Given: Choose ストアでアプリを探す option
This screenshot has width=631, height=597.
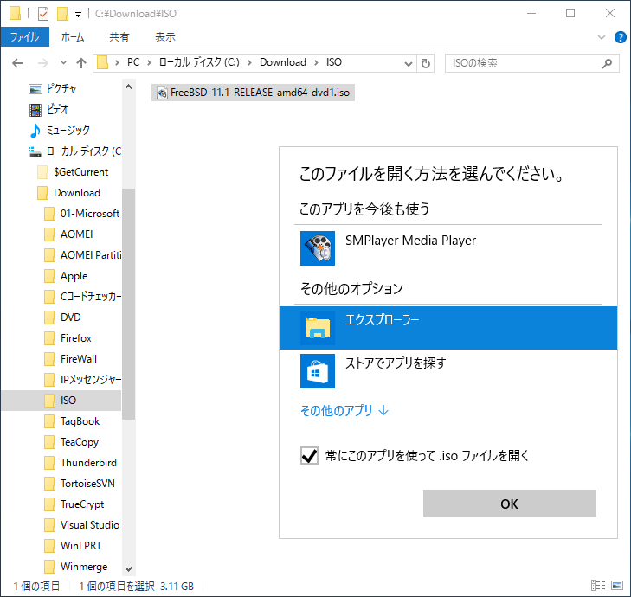Looking at the screenshot, I should click(447, 371).
